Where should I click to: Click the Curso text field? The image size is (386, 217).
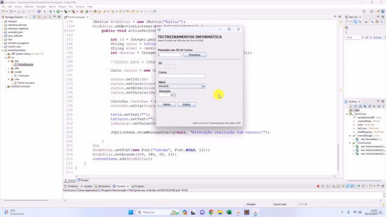[x=182, y=76]
